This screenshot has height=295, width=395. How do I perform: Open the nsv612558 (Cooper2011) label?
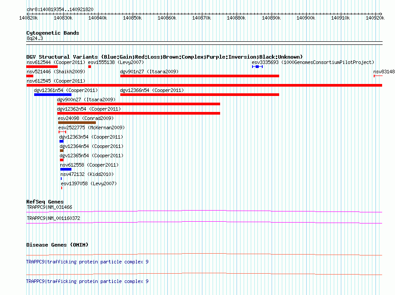[89, 165]
